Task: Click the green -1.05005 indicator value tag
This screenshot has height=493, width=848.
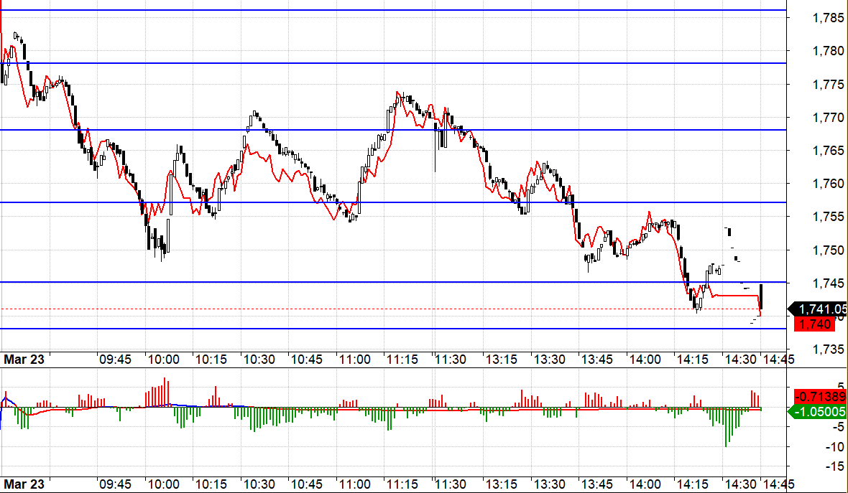Action: [820, 412]
